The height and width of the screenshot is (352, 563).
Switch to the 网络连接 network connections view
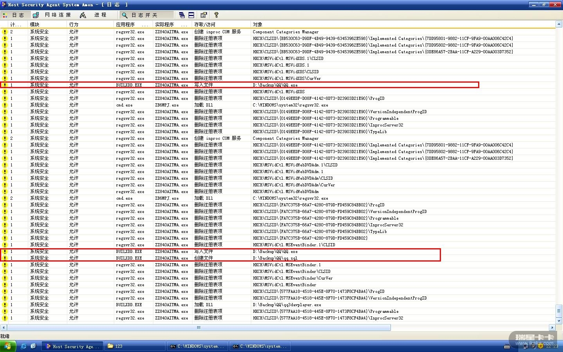(x=53, y=15)
